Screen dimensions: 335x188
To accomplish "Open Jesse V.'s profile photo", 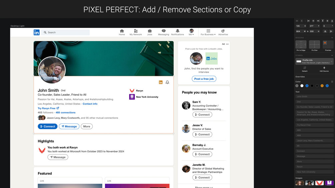I will click(186, 129).
